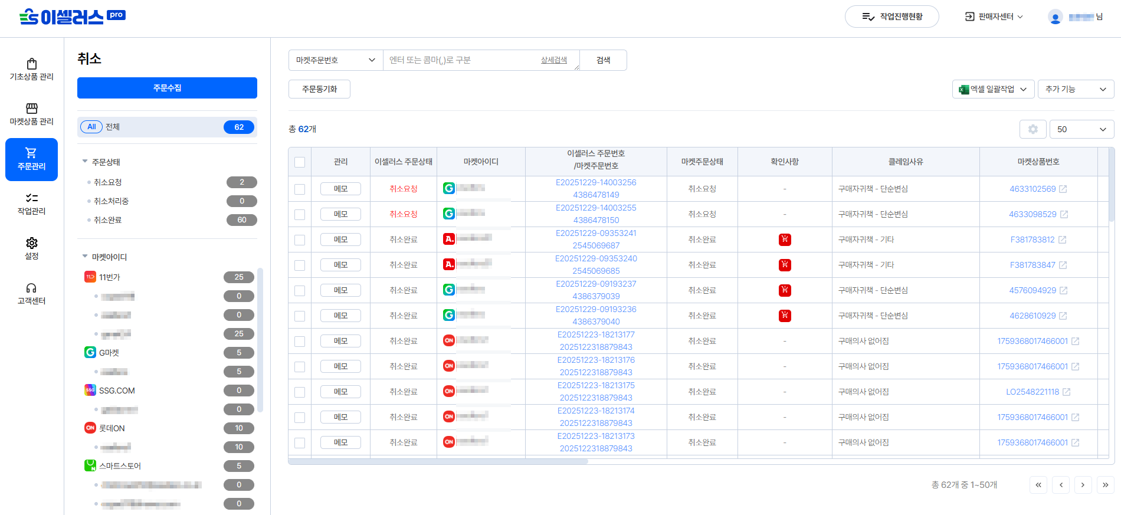Click the table column settings gear icon
This screenshot has height=515, width=1121.
click(x=1032, y=129)
